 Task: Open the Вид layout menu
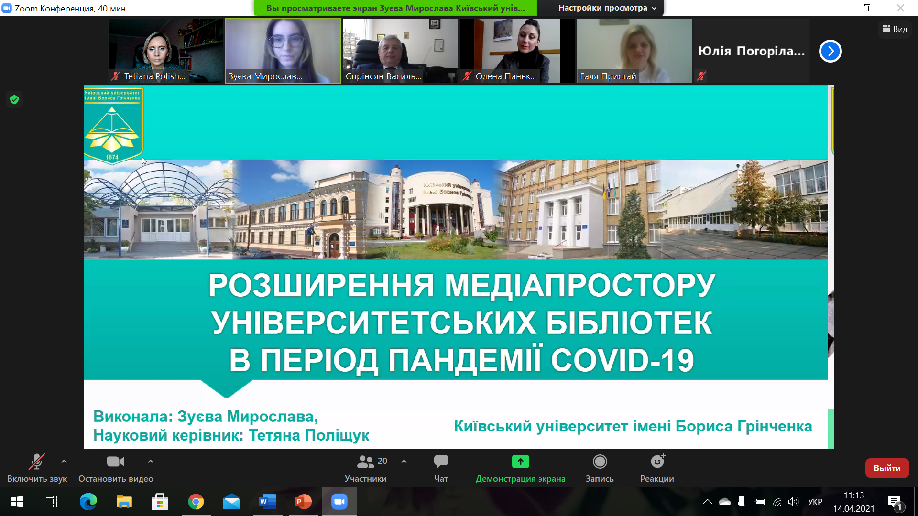click(895, 29)
